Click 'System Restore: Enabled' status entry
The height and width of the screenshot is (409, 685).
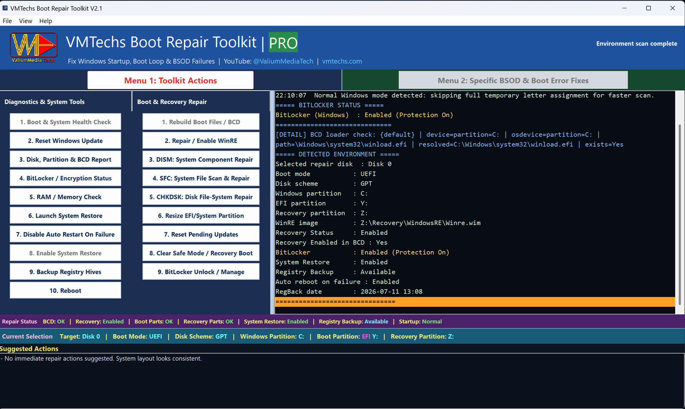[x=276, y=322]
